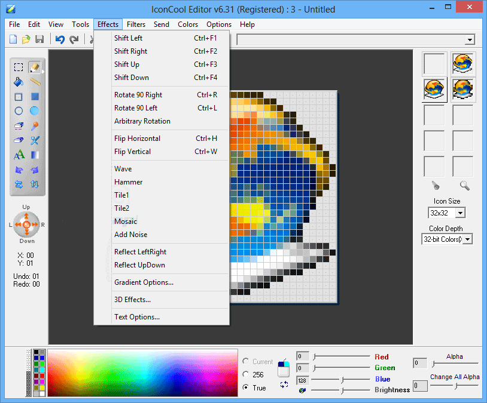487x403 pixels.
Task: Select the color picker eyedropper tool
Action: 35,126
